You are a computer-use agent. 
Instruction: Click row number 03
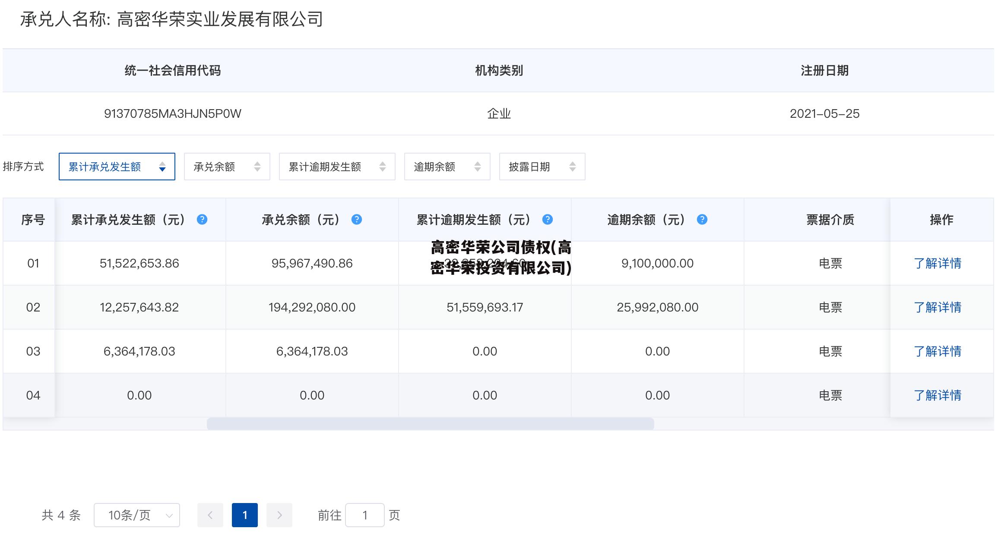click(x=33, y=351)
